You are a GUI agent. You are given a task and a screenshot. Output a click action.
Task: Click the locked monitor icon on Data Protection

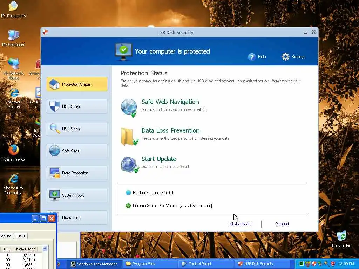55,173
